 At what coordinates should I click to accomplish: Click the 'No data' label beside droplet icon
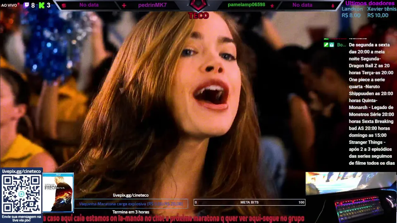pyautogui.click(x=302, y=5)
